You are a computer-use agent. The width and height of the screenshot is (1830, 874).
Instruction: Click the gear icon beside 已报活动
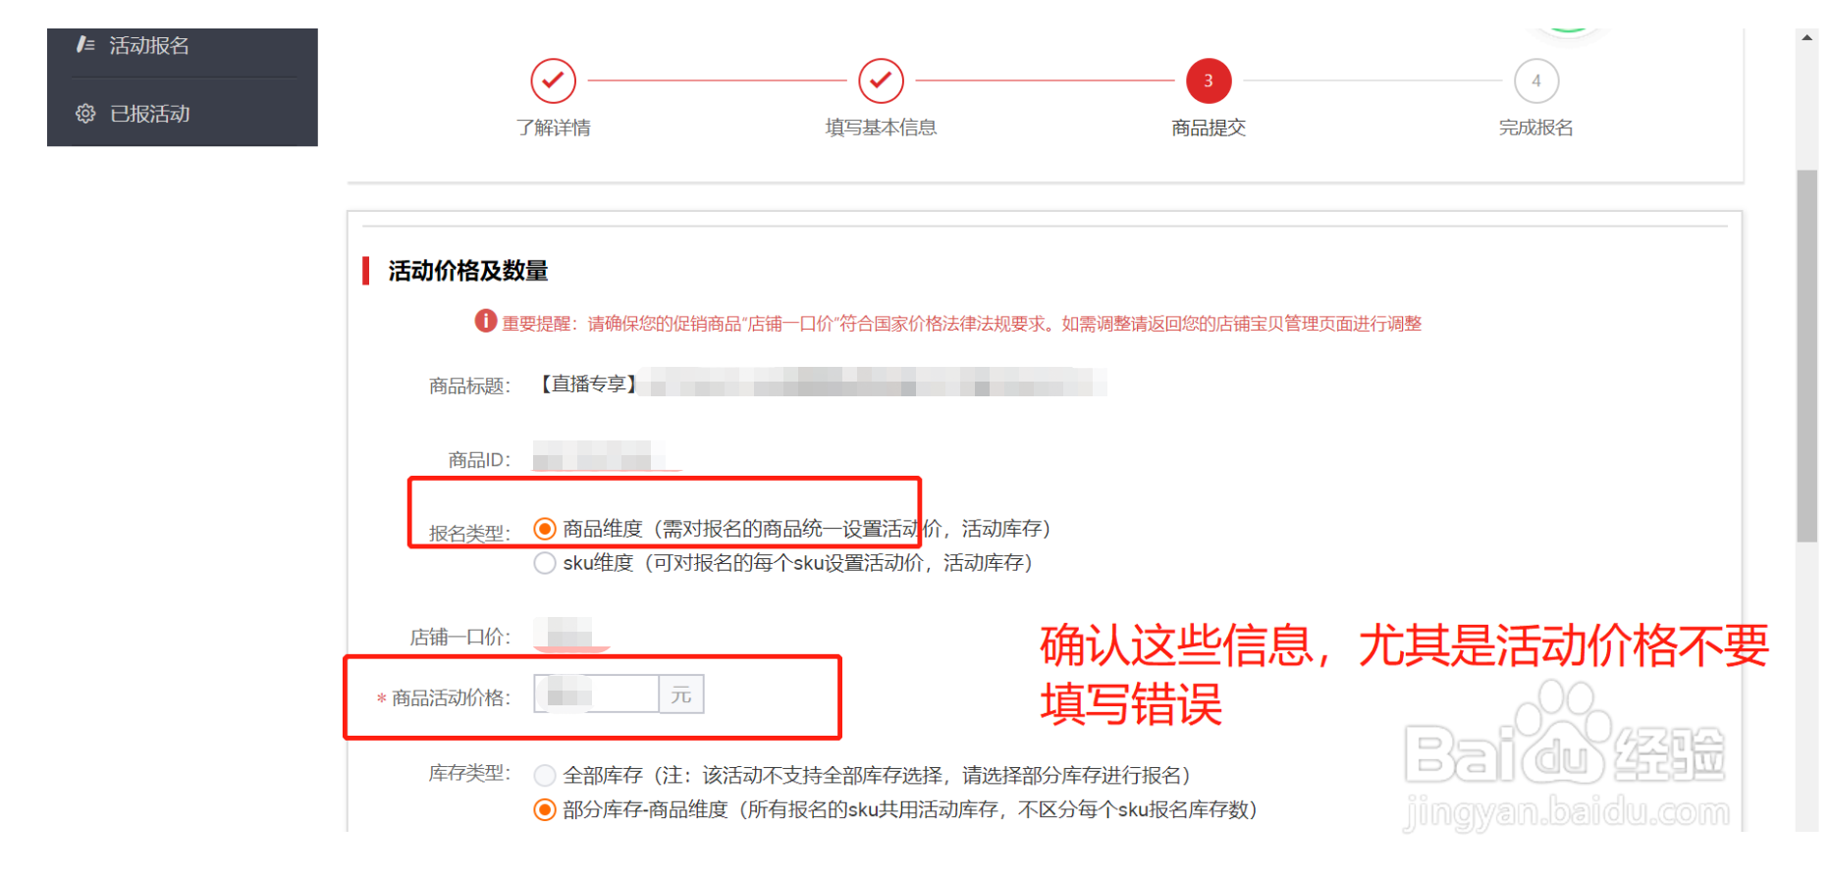coord(85,114)
